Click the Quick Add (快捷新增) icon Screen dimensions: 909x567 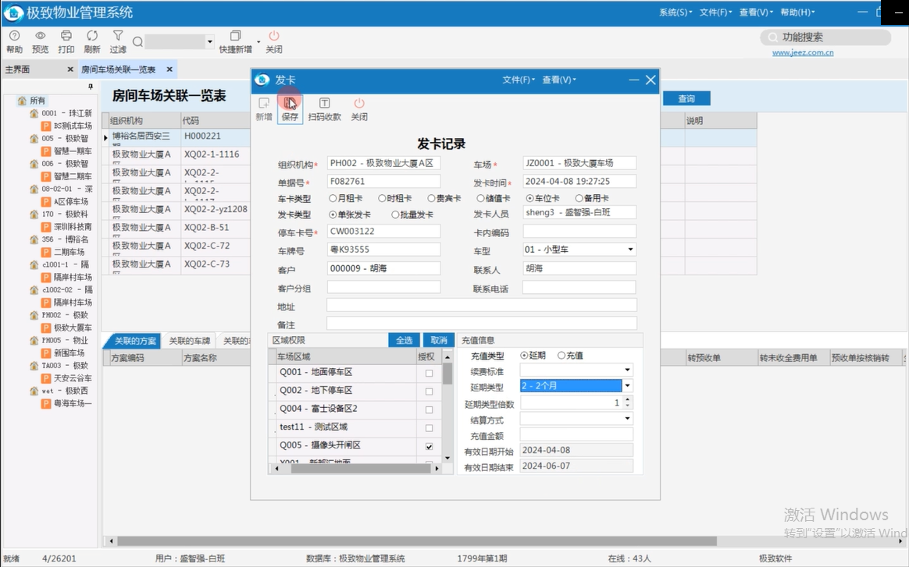click(x=236, y=37)
